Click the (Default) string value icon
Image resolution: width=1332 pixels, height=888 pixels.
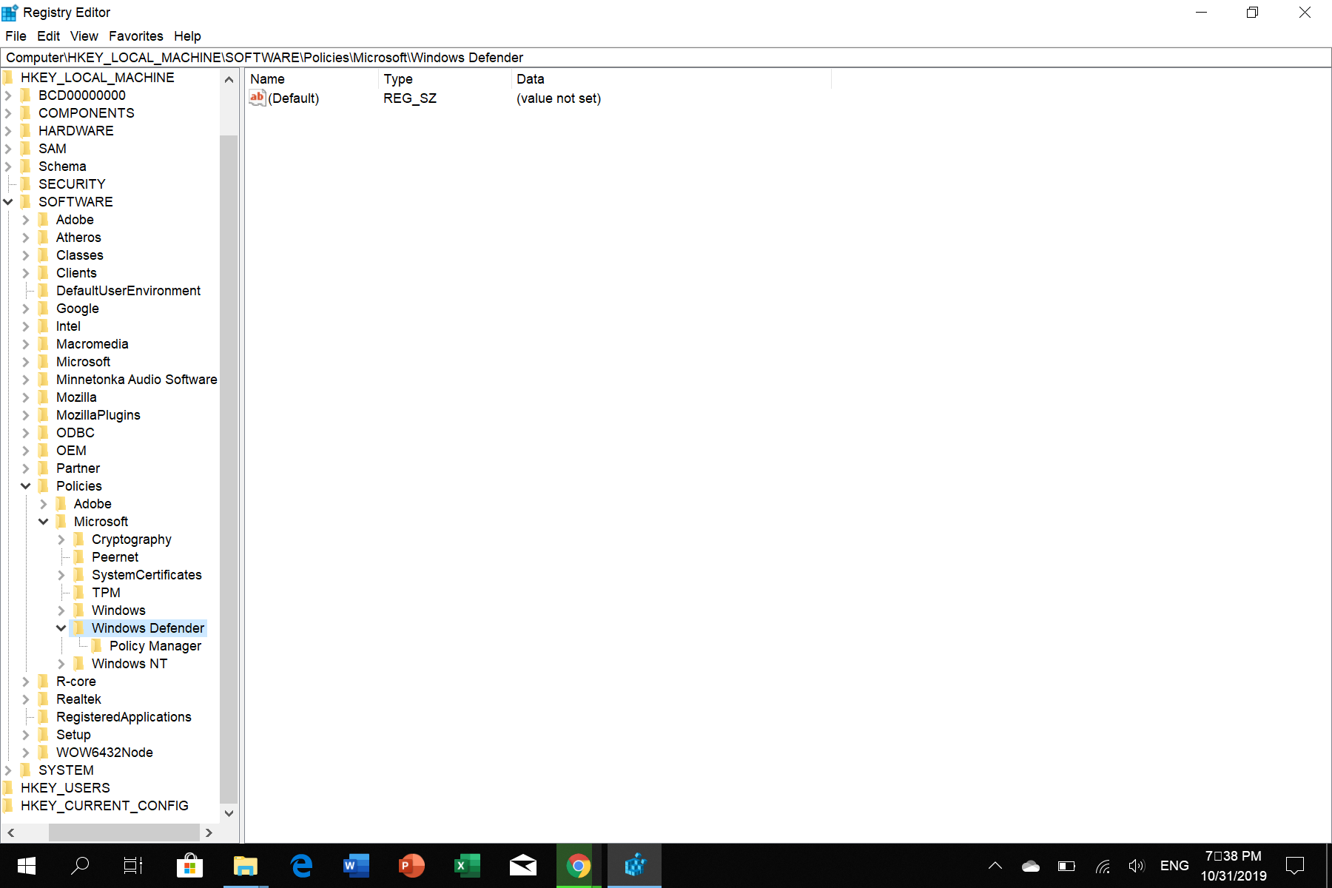257,98
